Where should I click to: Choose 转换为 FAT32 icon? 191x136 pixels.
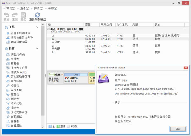(8, 72)
